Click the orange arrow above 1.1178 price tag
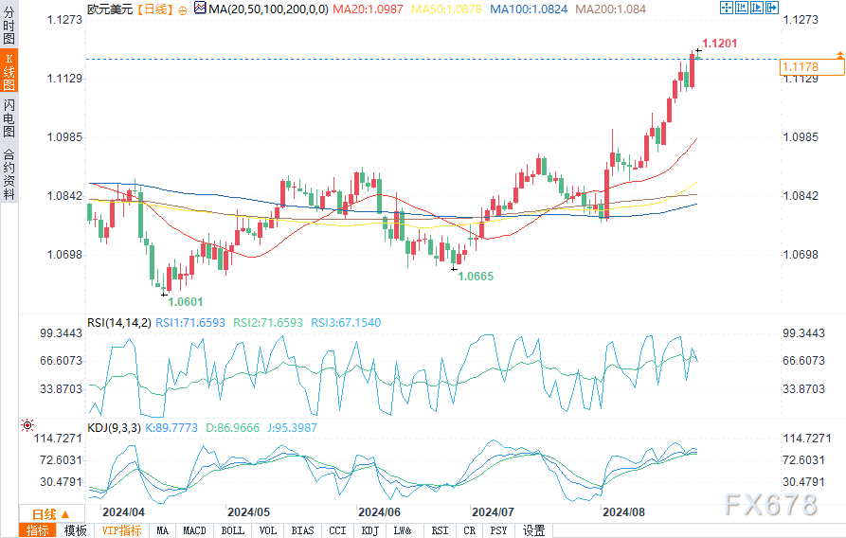Screen dimensions: 846x538 [840, 55]
